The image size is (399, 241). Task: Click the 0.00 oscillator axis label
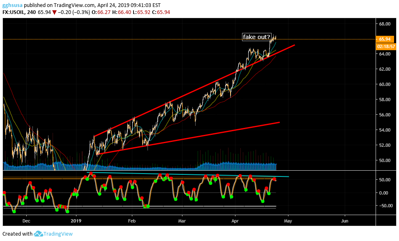coord(383,193)
